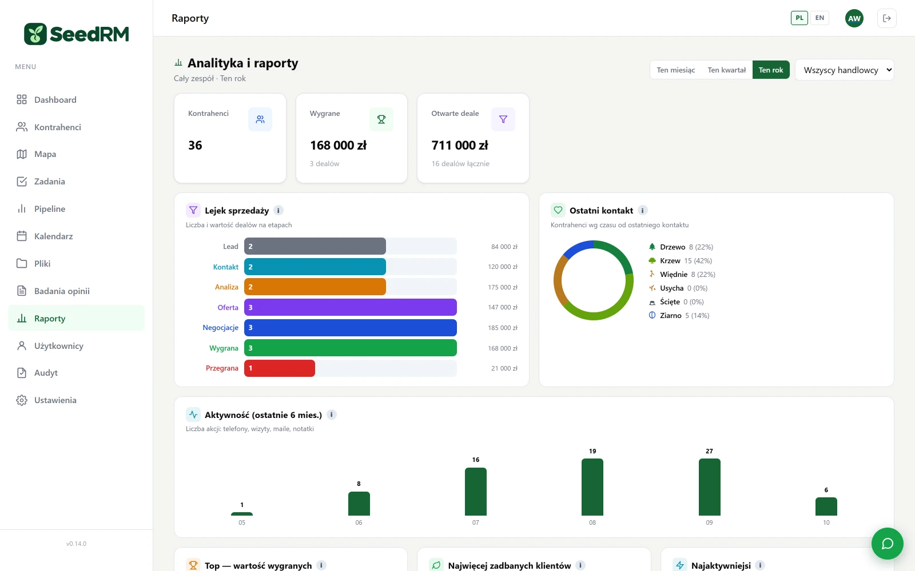Click the month 09 activity bar
The width and height of the screenshot is (915, 571).
tap(709, 487)
